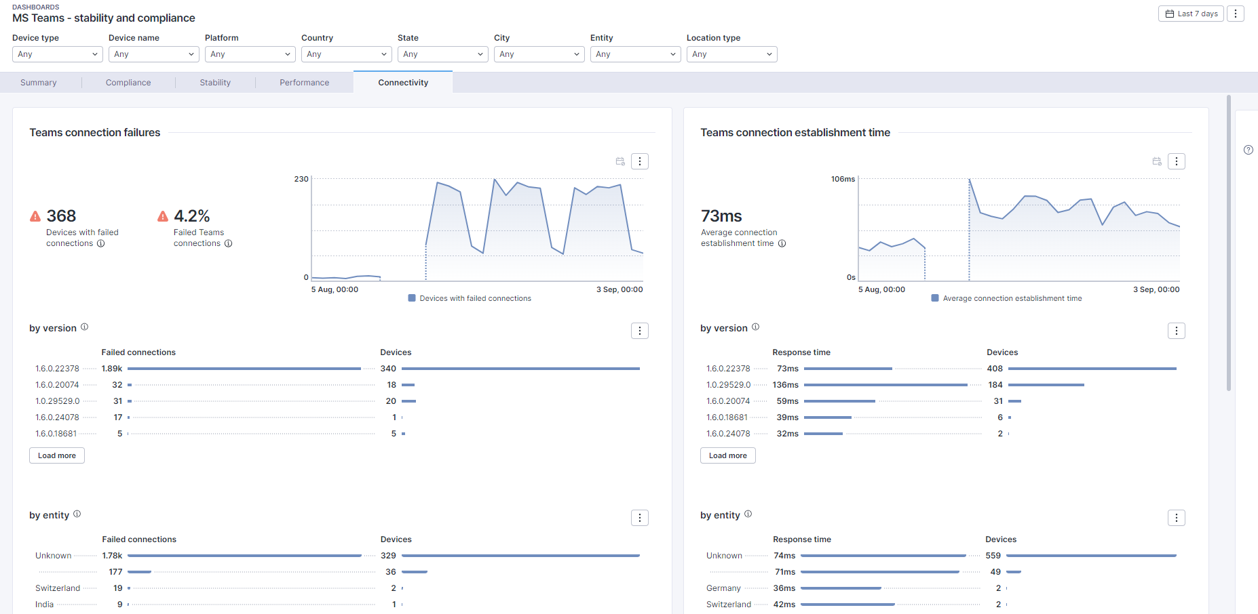Viewport: 1258px width, 614px height.
Task: Select Switzerland in response time by entity
Action: pyautogui.click(x=729, y=605)
